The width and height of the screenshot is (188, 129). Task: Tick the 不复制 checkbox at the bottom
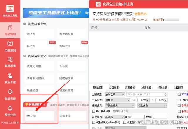179,128
